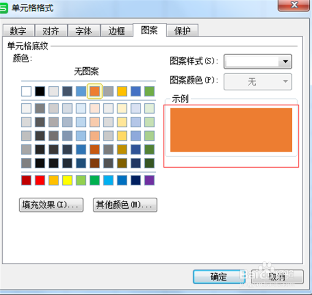Switch to the 数字 tab
Image resolution: width=312 pixels, height=295 pixels.
pos(19,31)
